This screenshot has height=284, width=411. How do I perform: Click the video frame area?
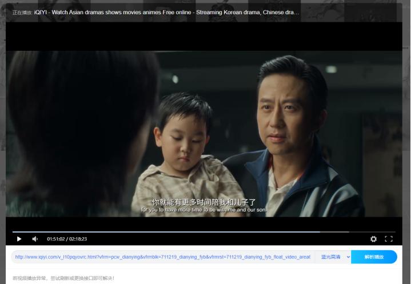pyautogui.click(x=204, y=134)
